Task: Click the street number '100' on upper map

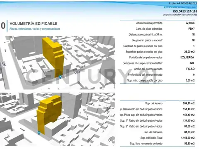Action: pos(77,72)
